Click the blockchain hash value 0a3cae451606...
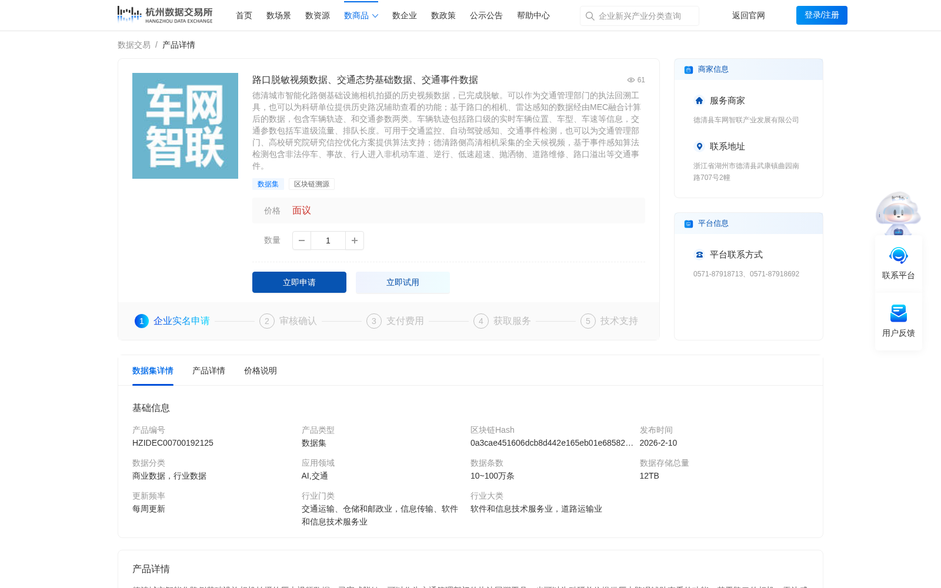Image resolution: width=941 pixels, height=588 pixels. tap(552, 443)
